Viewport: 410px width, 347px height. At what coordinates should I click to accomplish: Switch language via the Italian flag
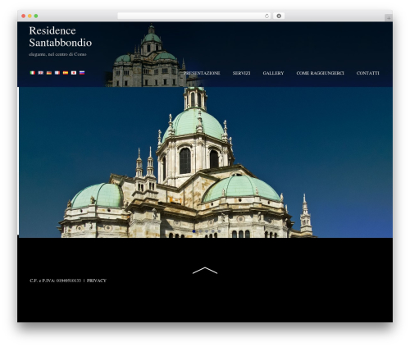tap(33, 73)
